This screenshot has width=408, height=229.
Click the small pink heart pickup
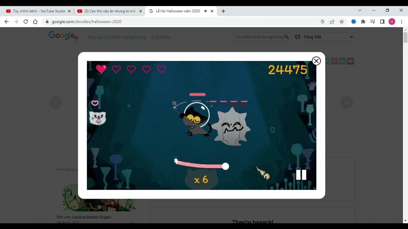95,103
